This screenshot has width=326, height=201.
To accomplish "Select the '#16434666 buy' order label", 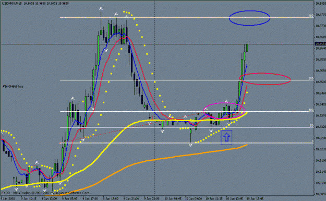I will click(13, 86).
